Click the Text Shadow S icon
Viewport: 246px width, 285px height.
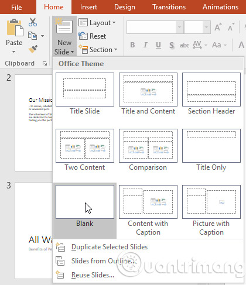pos(172,45)
